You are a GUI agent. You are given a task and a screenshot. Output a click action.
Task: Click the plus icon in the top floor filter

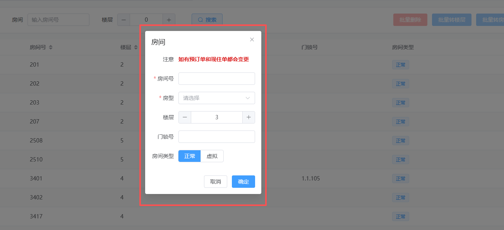click(x=169, y=20)
